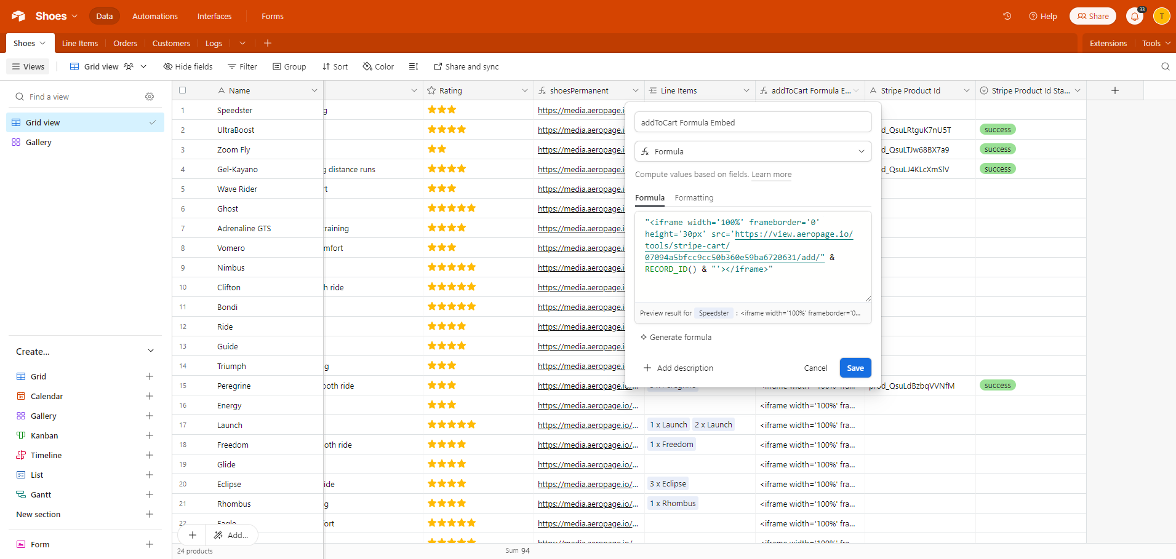Create a new Form plus
The image size is (1176, 559).
[149, 544]
